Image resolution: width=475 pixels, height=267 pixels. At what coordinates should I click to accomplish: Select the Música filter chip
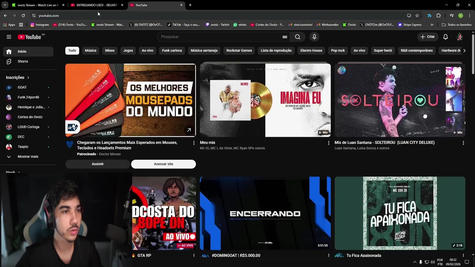pyautogui.click(x=91, y=50)
